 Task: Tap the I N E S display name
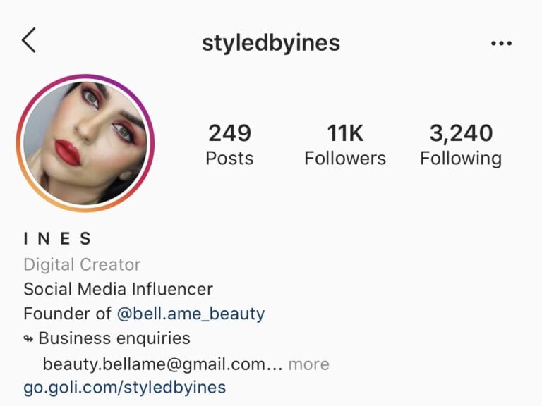(x=57, y=238)
